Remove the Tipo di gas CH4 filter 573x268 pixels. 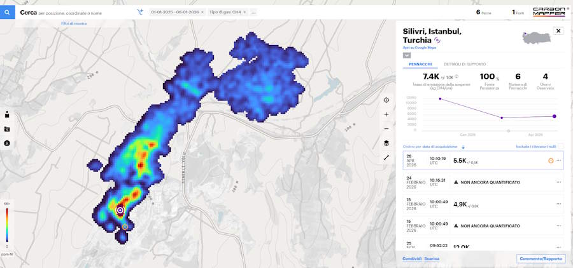pos(244,12)
